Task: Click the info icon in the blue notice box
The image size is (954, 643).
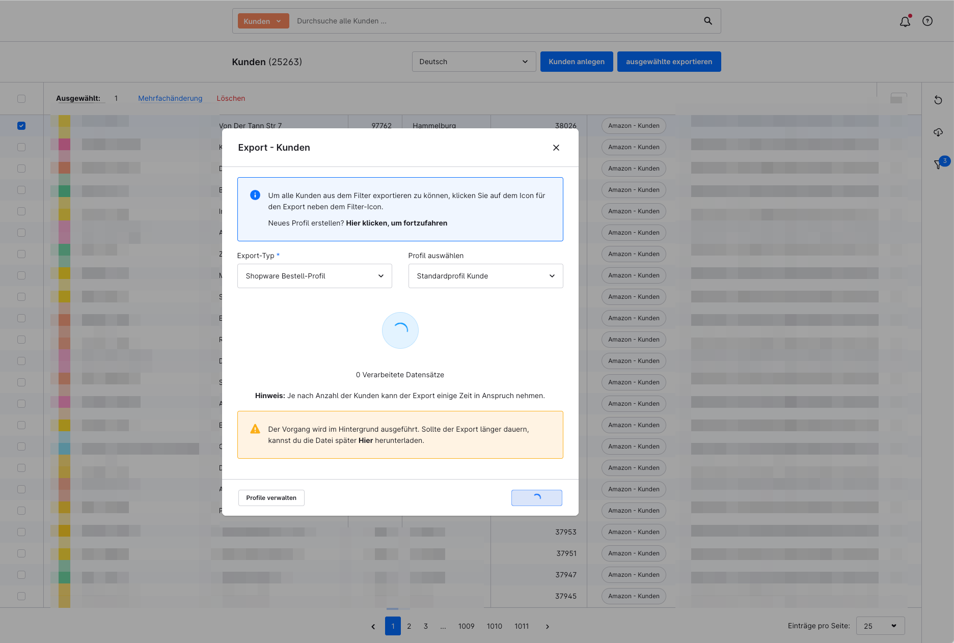Action: point(255,194)
